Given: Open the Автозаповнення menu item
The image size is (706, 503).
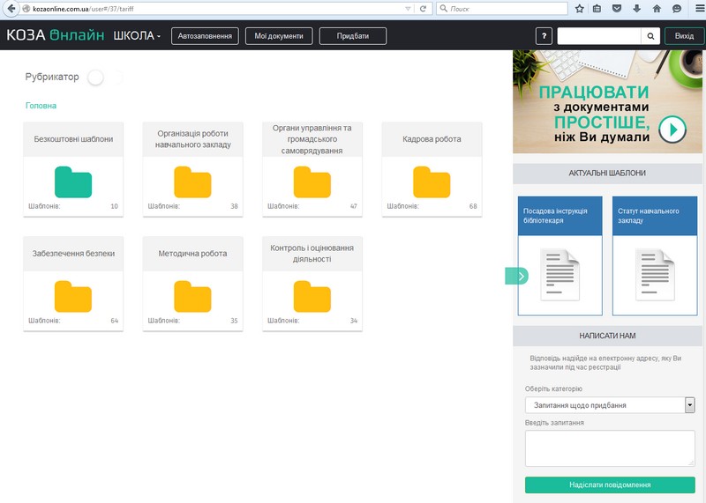Looking at the screenshot, I should click(205, 36).
